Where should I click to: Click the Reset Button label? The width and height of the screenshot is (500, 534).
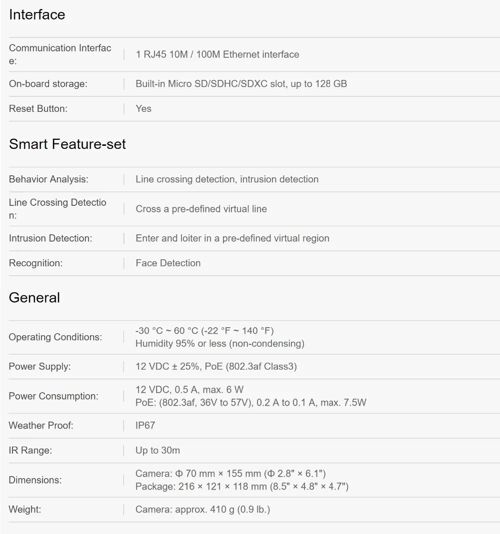38,108
